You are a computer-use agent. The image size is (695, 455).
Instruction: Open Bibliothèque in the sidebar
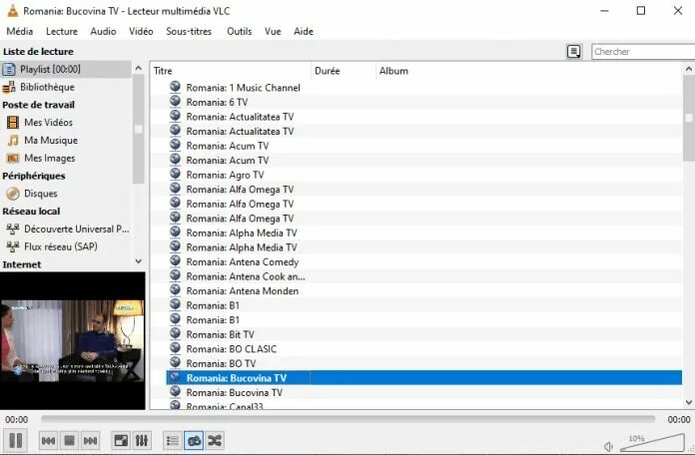click(66, 87)
